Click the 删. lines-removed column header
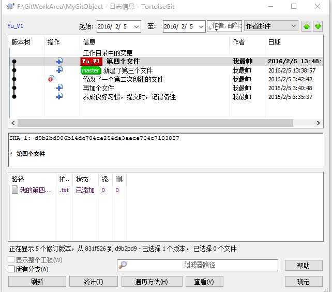The height and width of the screenshot is (292, 332). pyautogui.click(x=119, y=179)
